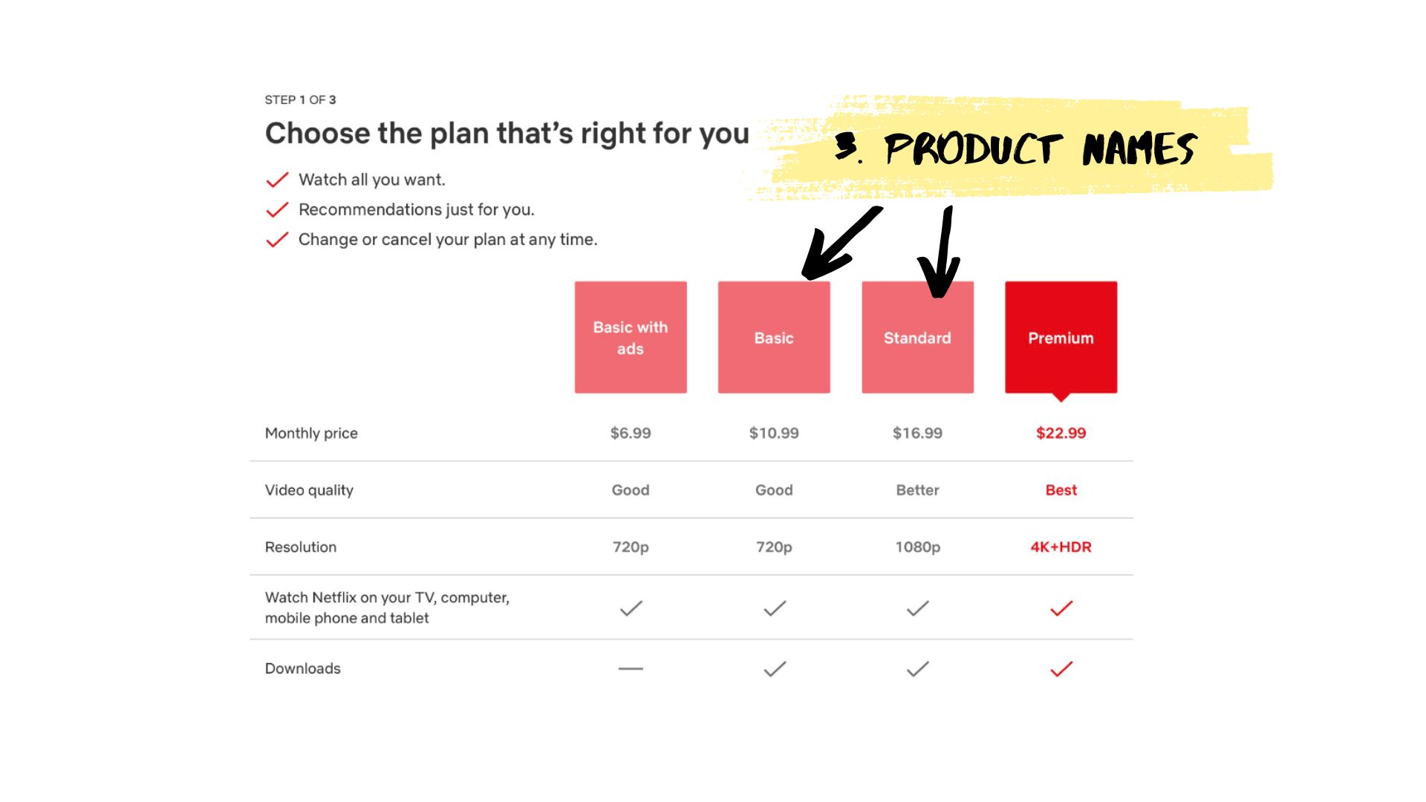Click the $6.99 monthly price
This screenshot has height=802, width=1426.
[x=631, y=433]
